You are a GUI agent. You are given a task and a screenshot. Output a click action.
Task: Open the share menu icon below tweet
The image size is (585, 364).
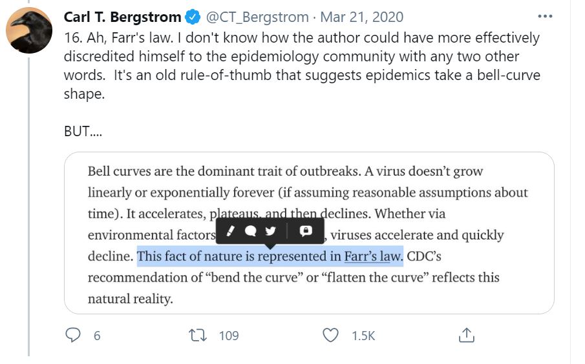[x=466, y=335]
